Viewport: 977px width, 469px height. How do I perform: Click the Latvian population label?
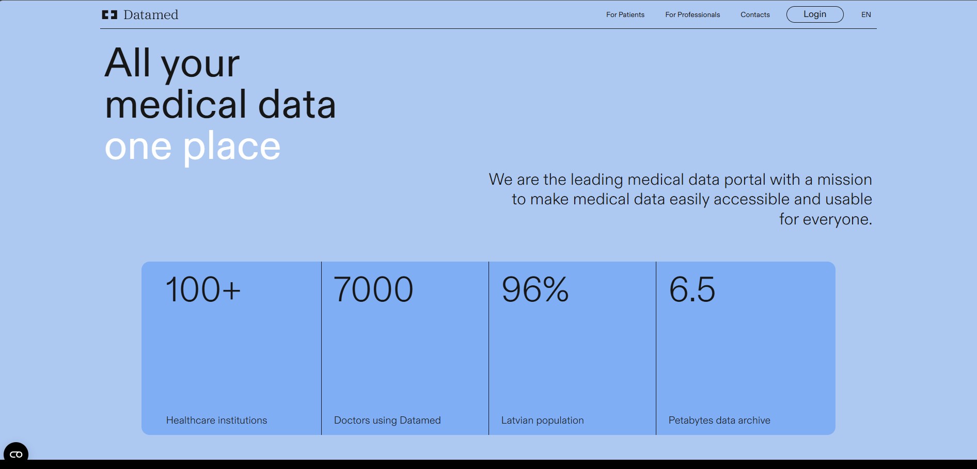coord(543,421)
